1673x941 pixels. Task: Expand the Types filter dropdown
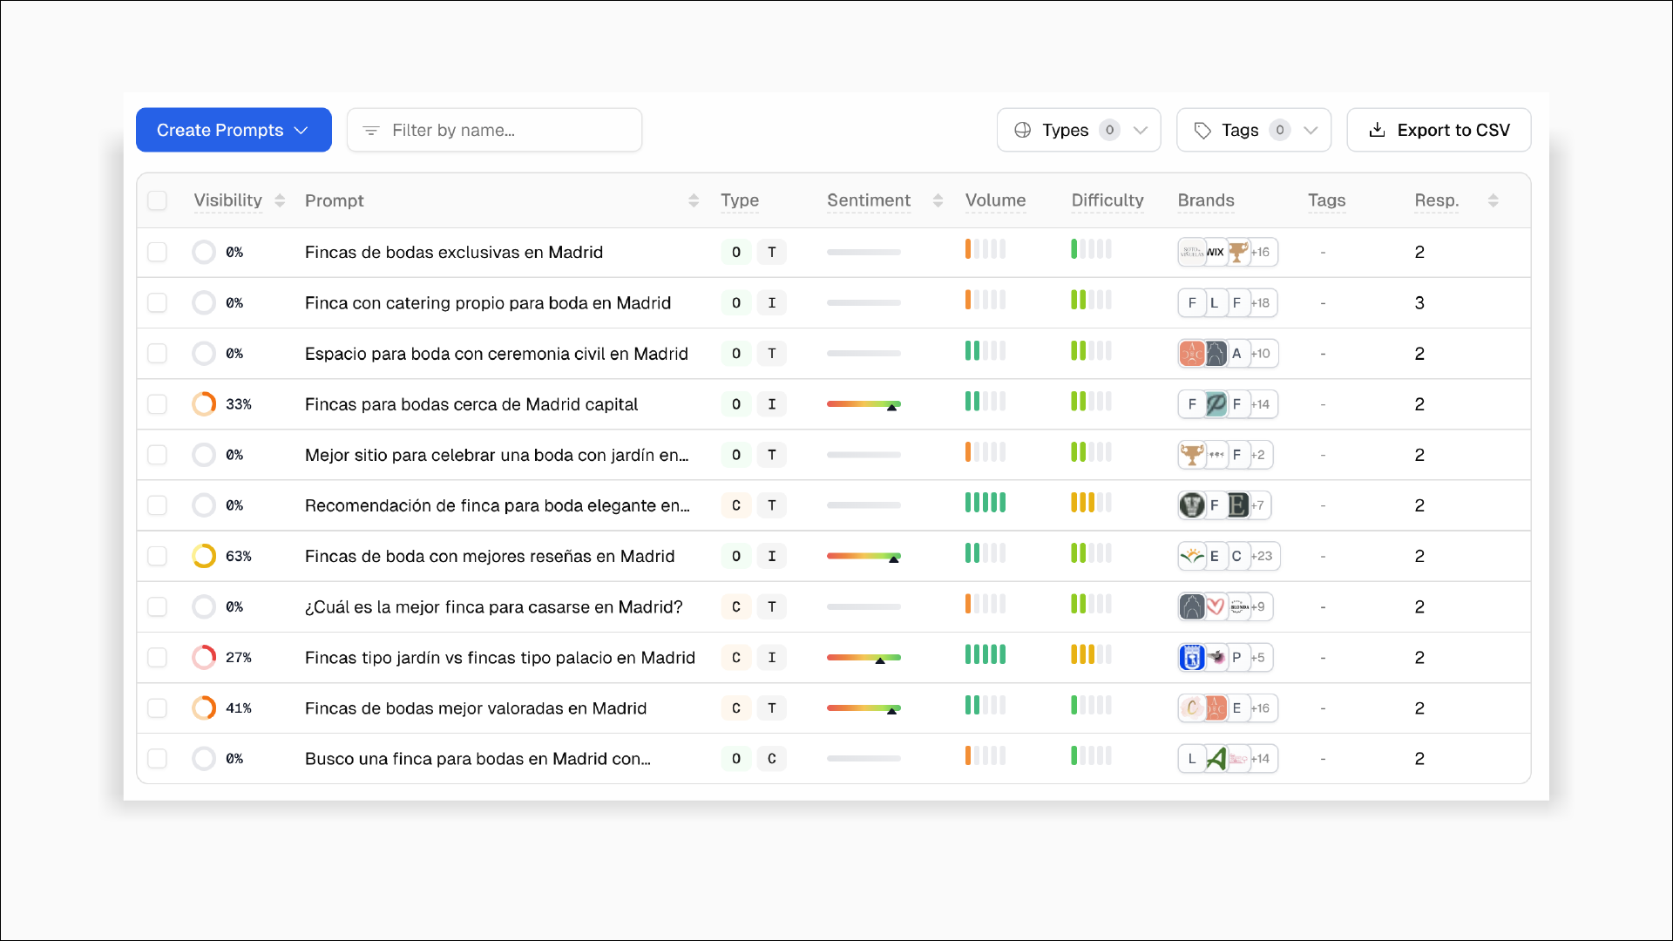click(x=1079, y=130)
